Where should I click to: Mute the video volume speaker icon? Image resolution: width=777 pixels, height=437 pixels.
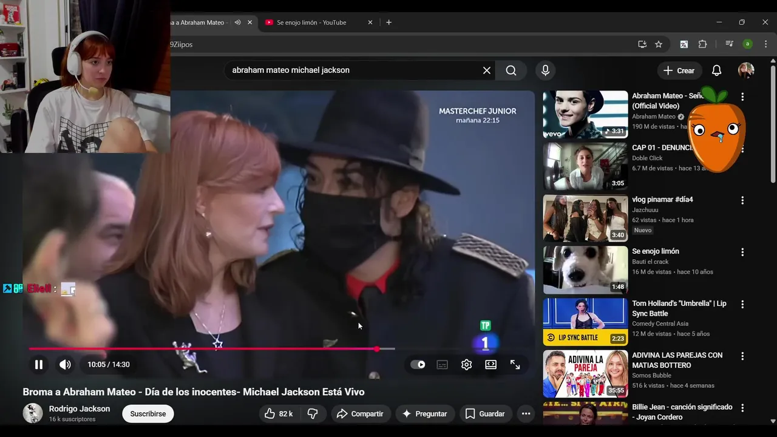click(x=65, y=365)
